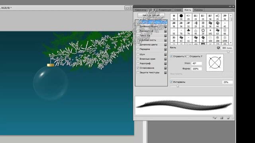Choose the 192 brush preset
255x143 pixels.
tap(210, 31)
